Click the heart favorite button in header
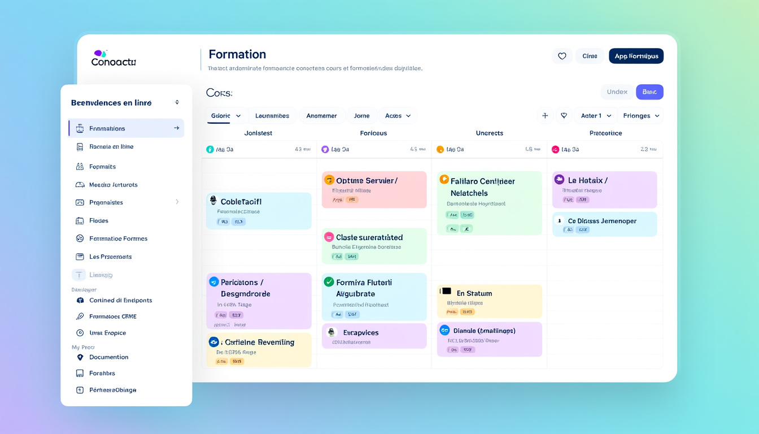759x434 pixels. point(562,56)
